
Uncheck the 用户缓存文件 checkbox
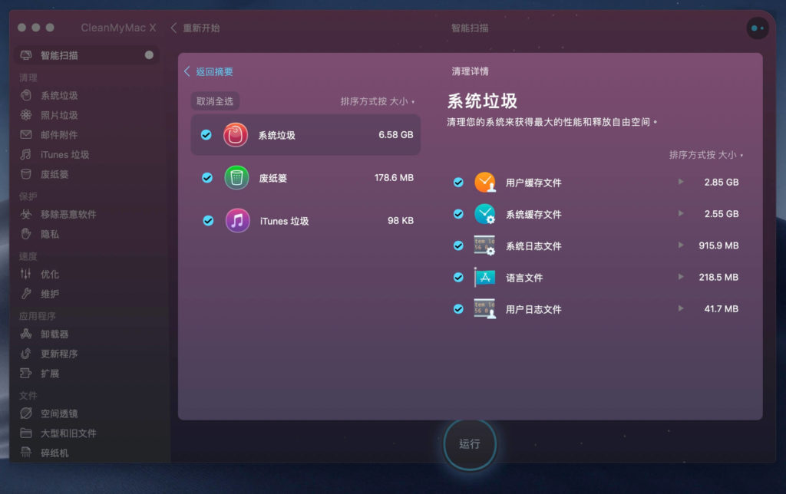(x=458, y=183)
